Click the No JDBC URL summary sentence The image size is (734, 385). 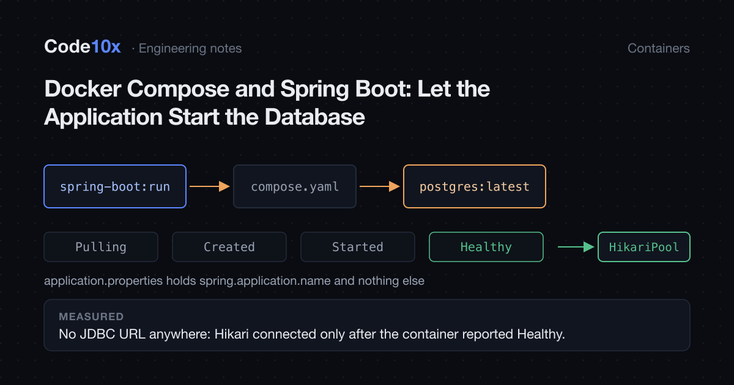[x=312, y=334]
